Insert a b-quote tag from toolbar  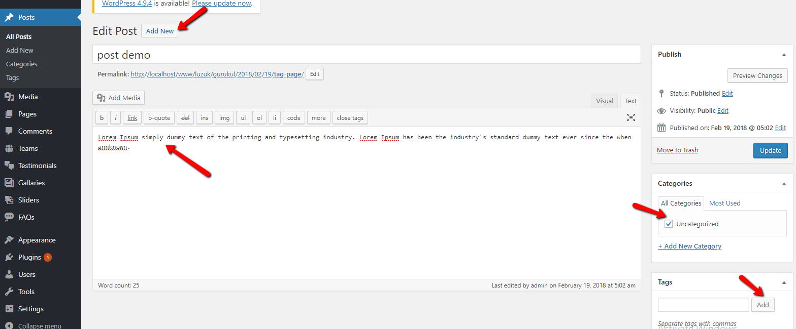[x=159, y=118]
